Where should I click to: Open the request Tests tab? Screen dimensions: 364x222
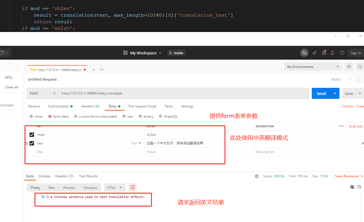(169, 106)
